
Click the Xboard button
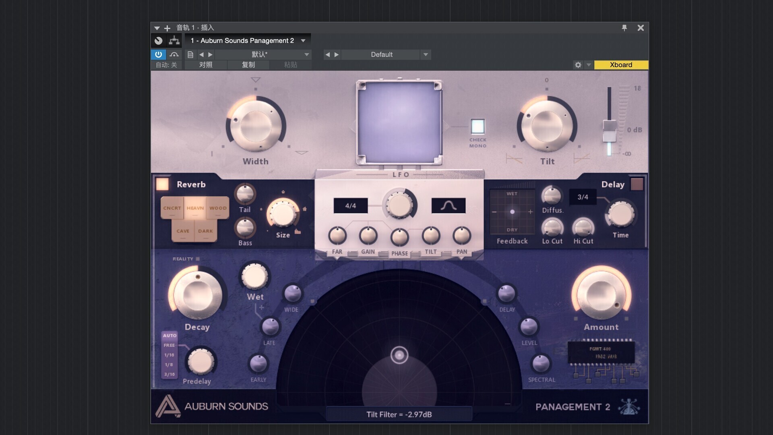point(621,65)
